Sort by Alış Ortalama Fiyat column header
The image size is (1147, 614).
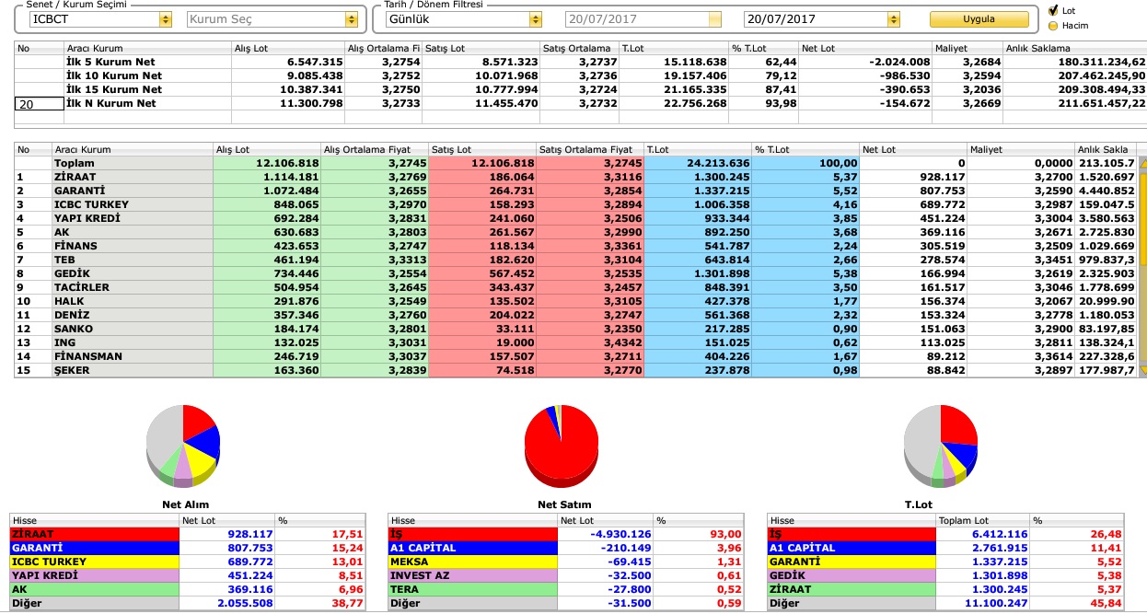(374, 149)
